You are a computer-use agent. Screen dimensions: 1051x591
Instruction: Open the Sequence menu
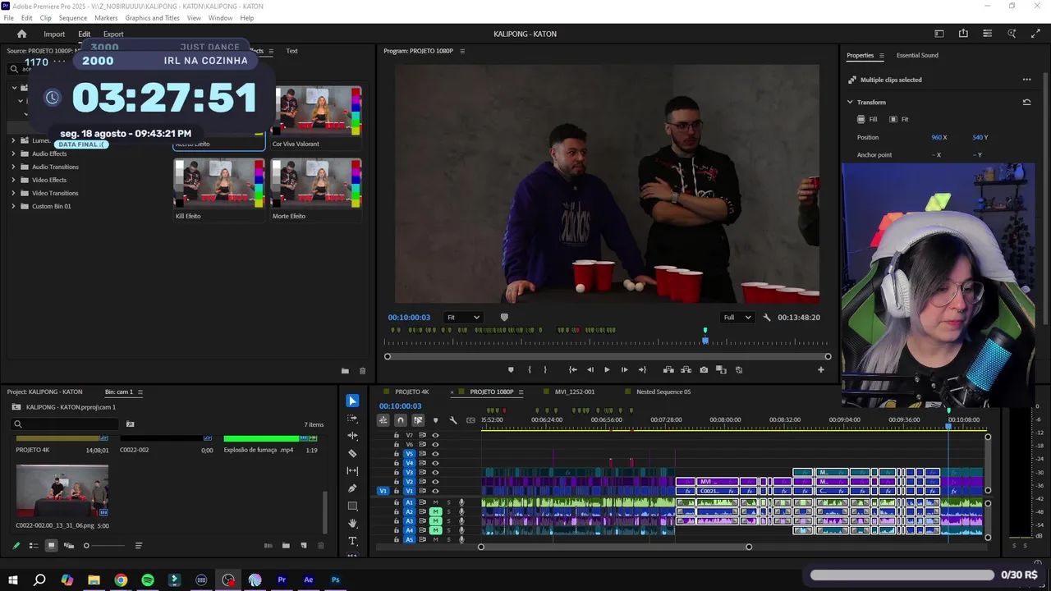point(73,17)
